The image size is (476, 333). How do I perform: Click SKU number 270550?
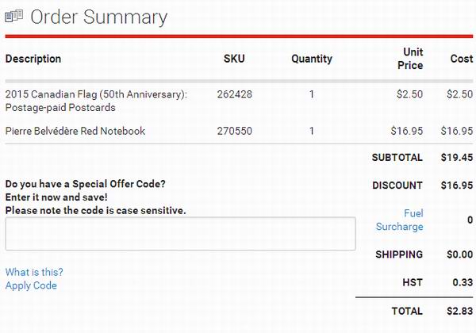coord(234,131)
